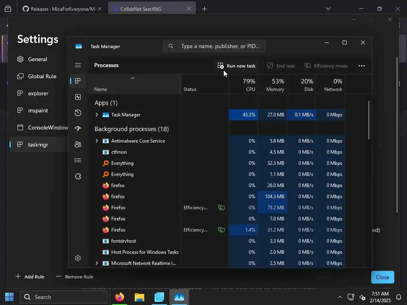Screen dimensions: 407x305
Task: Switch to the Releases MicaForEveryone browser tab
Action: click(x=62, y=9)
